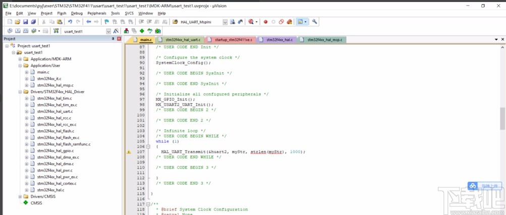Click warning marker on line 107
The image size is (506, 215).
pyautogui.click(x=129, y=152)
